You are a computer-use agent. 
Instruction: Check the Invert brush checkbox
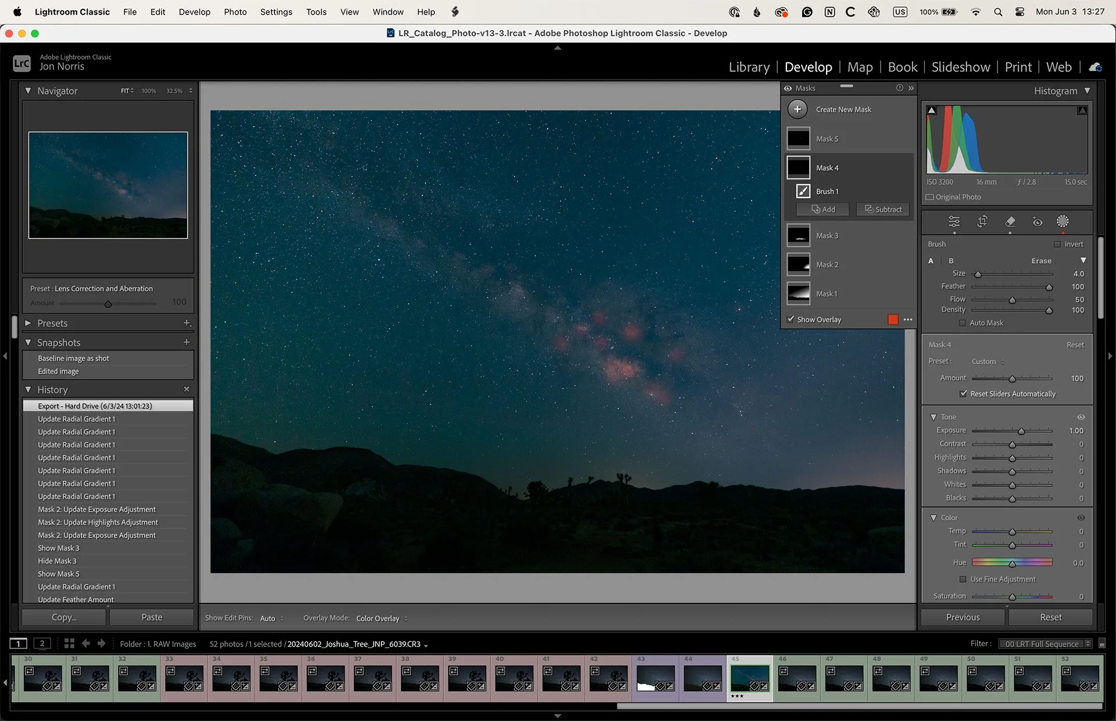pyautogui.click(x=1057, y=244)
